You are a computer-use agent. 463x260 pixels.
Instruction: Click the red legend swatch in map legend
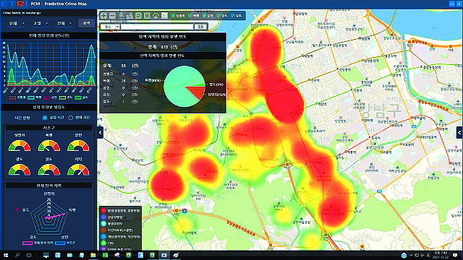(103, 210)
